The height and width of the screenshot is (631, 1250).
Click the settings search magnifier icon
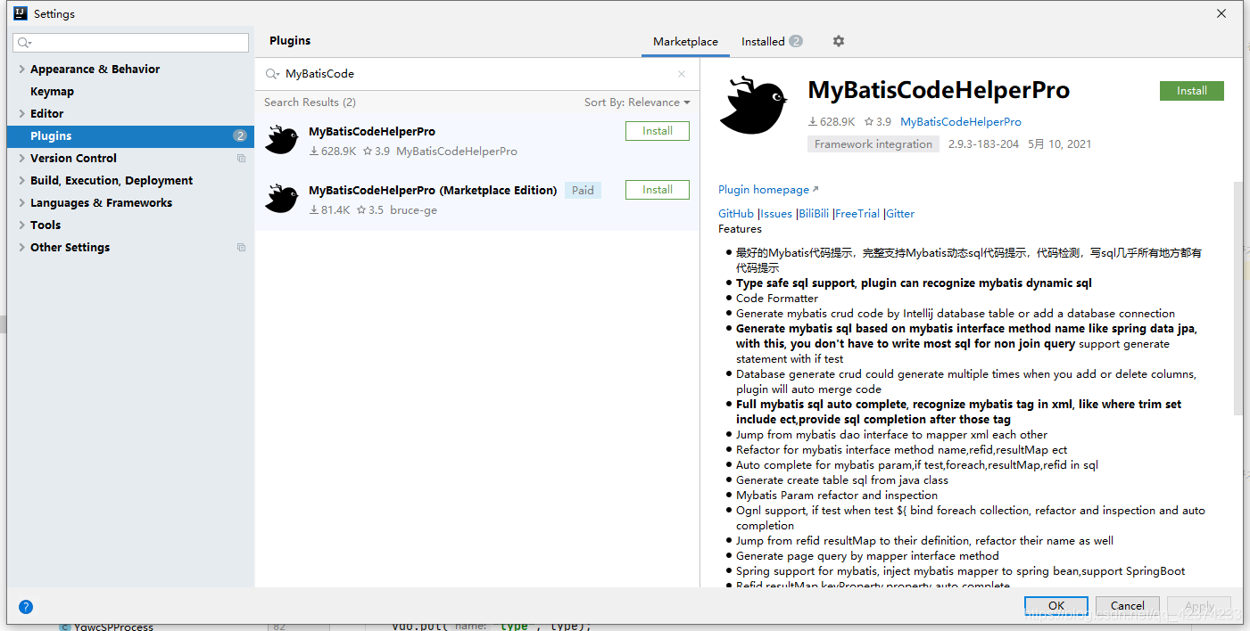tap(24, 43)
